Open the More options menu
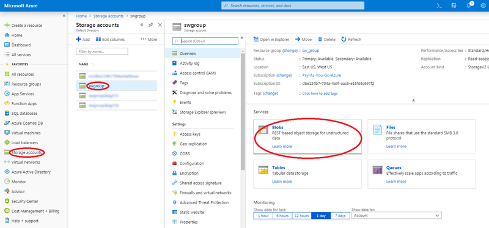Viewport: 489px width, 228px height. point(149,39)
